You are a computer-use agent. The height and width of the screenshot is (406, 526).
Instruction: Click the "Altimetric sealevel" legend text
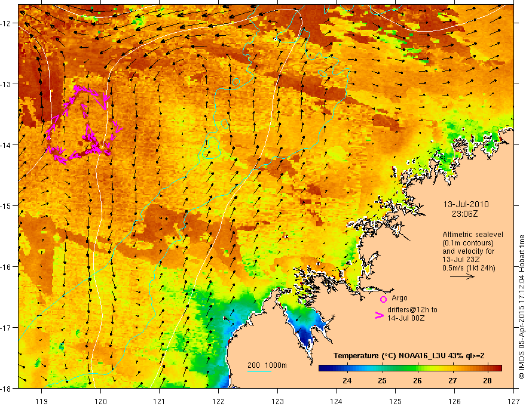(473, 235)
